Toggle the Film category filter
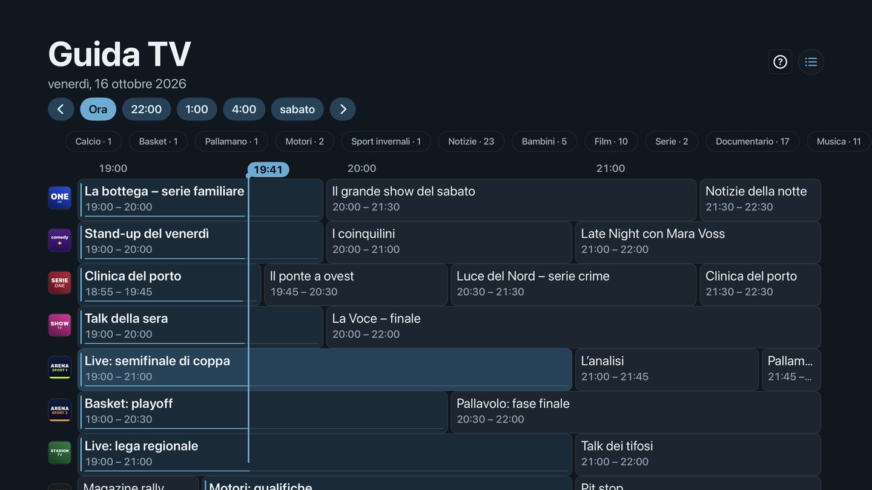 pos(611,141)
